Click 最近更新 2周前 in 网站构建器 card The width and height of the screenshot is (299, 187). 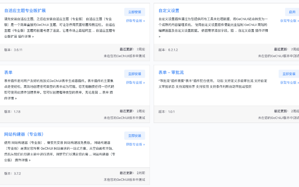[132, 173]
